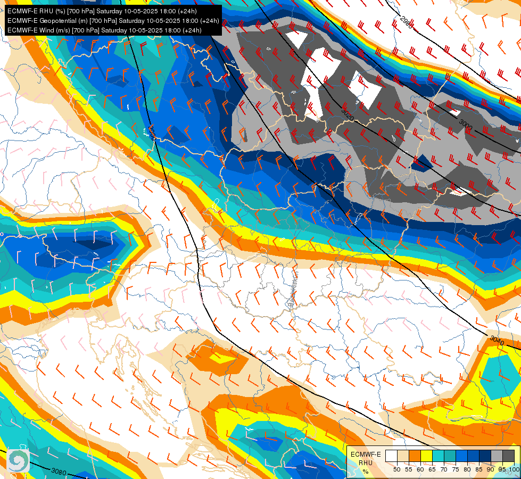Click the 3020 geopotential contour label

coord(347,114)
